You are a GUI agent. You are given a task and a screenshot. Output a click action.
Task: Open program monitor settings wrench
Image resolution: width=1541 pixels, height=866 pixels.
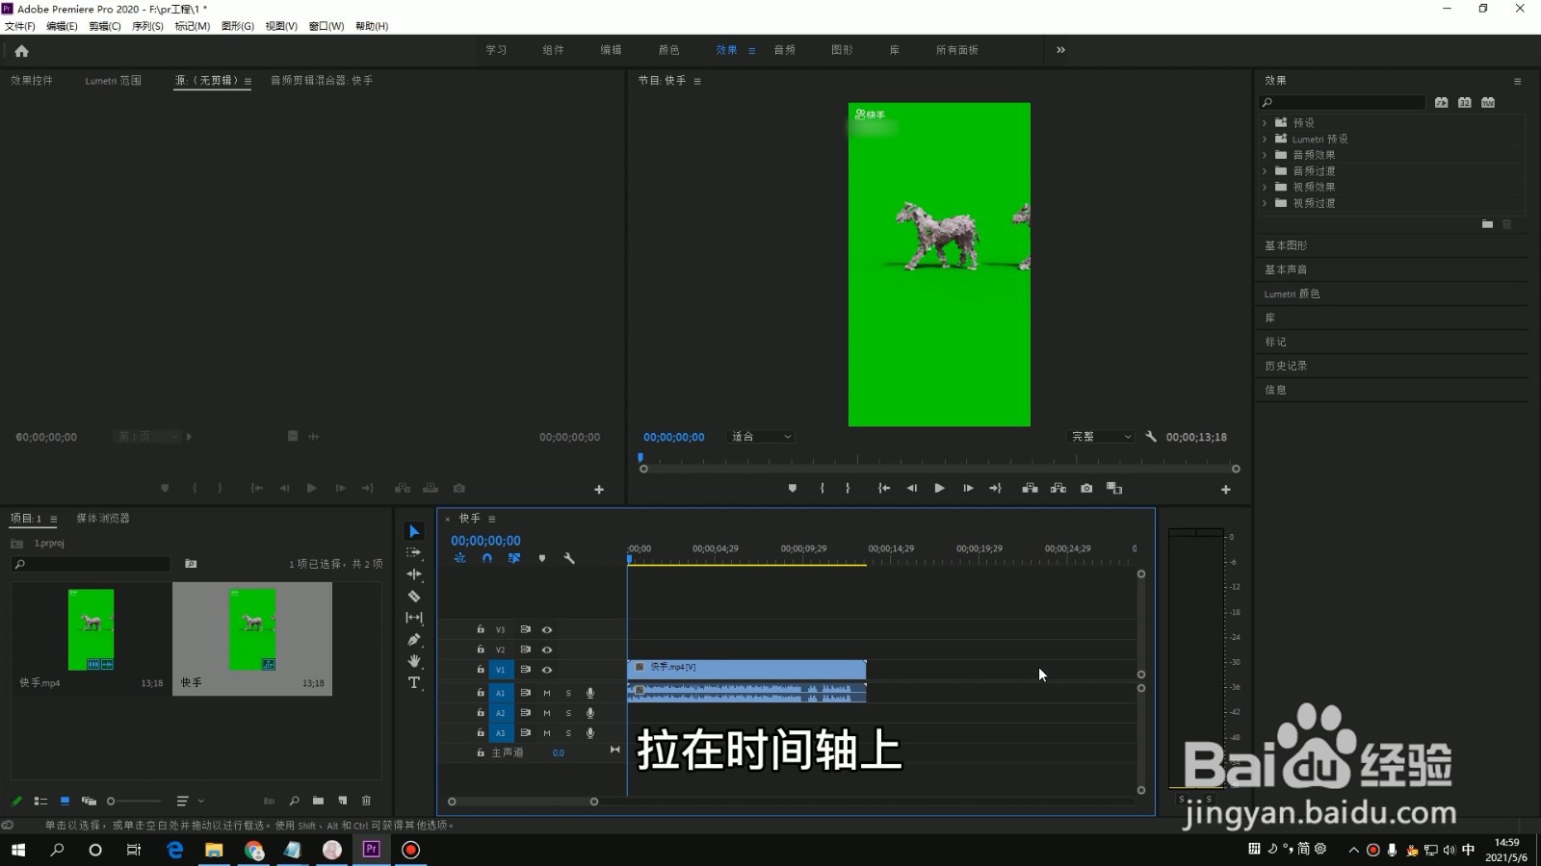1151,437
